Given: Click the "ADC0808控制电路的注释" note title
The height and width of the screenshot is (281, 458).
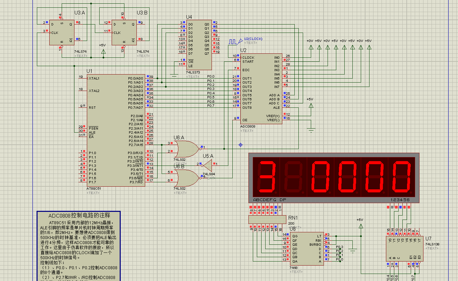Looking at the screenshot, I should tap(79, 215).
